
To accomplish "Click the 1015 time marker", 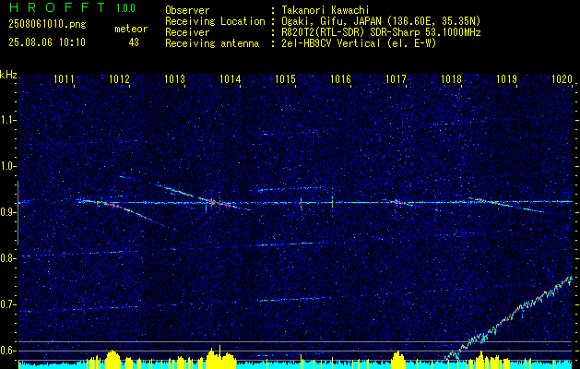I will click(286, 78).
